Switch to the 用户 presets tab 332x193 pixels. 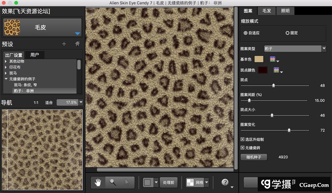point(35,55)
